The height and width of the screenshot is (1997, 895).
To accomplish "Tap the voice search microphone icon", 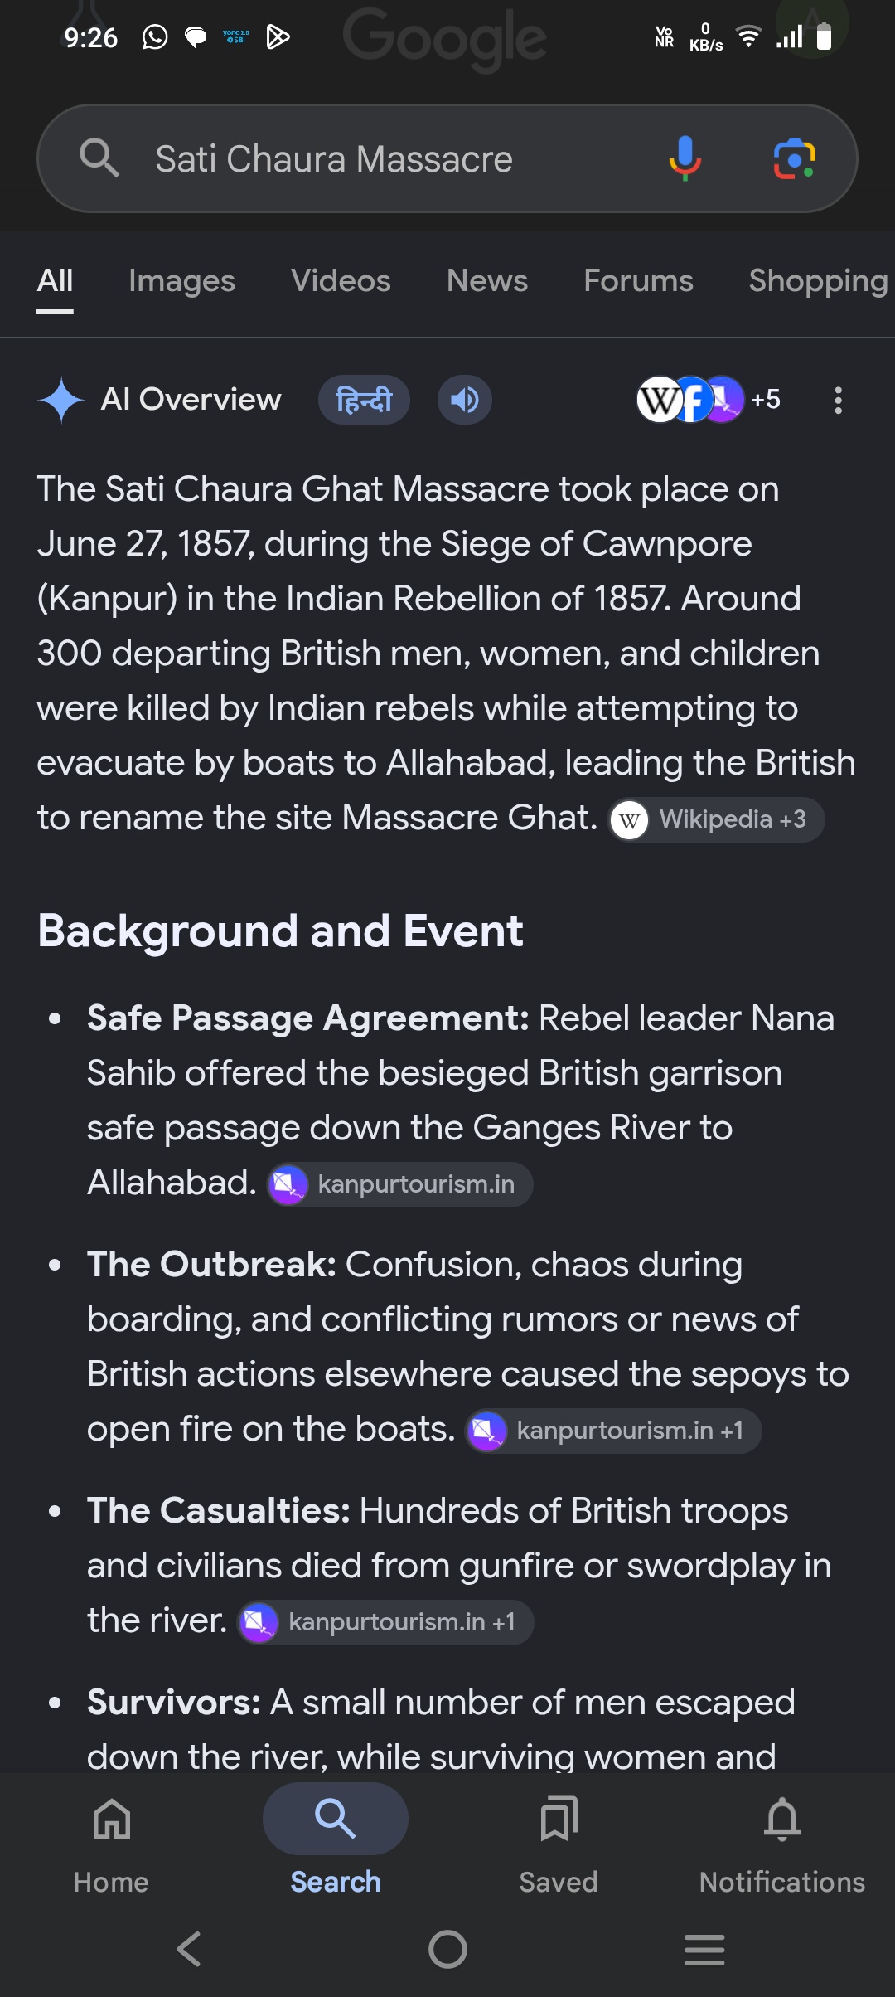I will coord(685,158).
